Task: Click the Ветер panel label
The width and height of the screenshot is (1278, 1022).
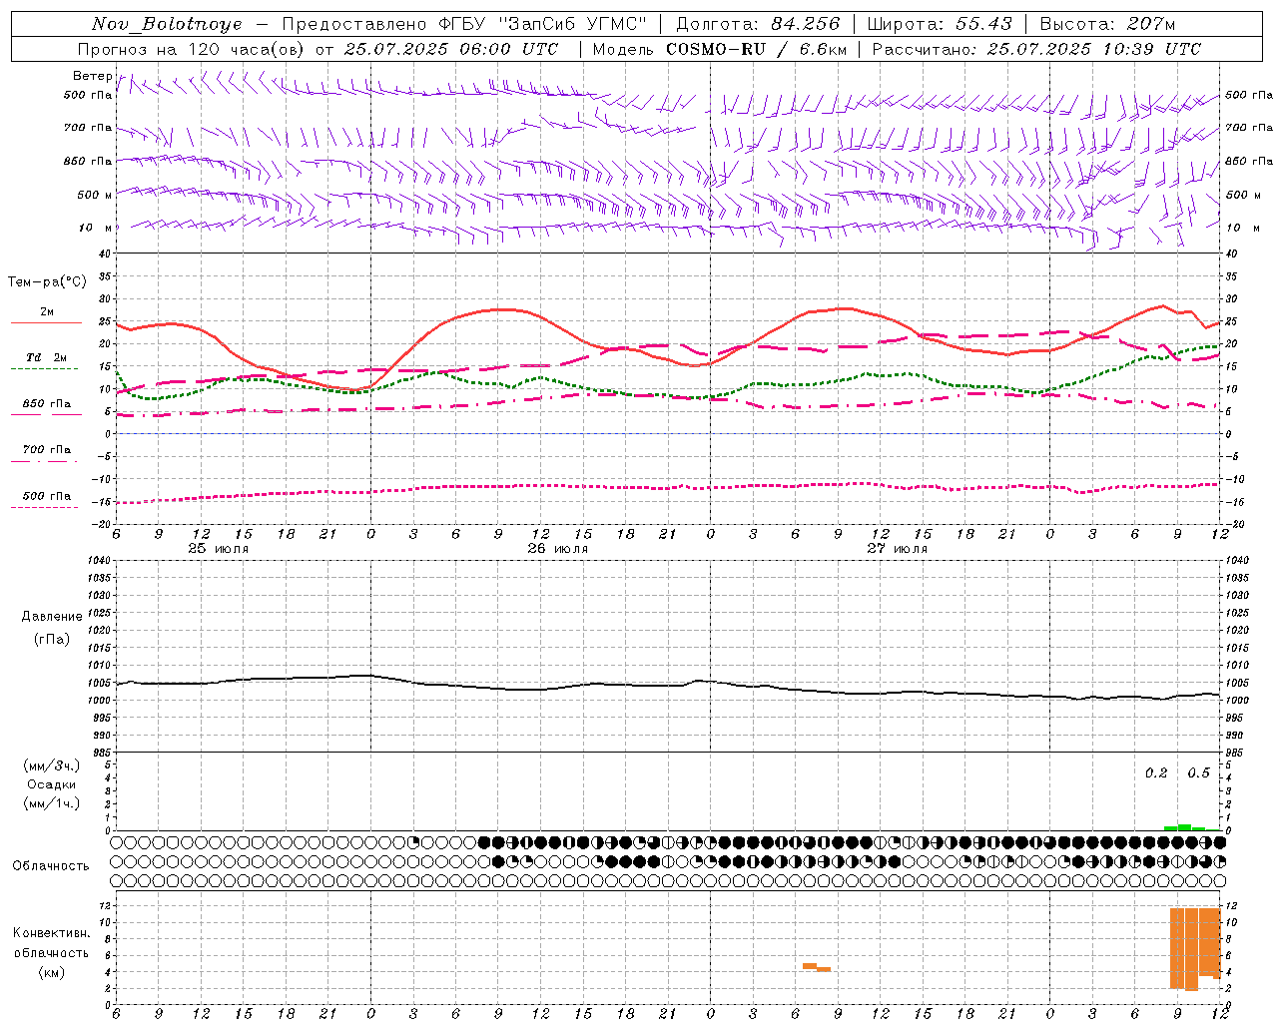Action: 92,76
